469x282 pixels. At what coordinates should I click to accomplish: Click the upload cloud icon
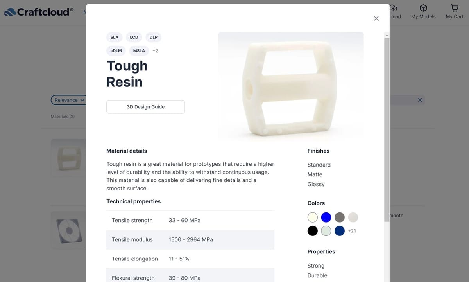(393, 8)
